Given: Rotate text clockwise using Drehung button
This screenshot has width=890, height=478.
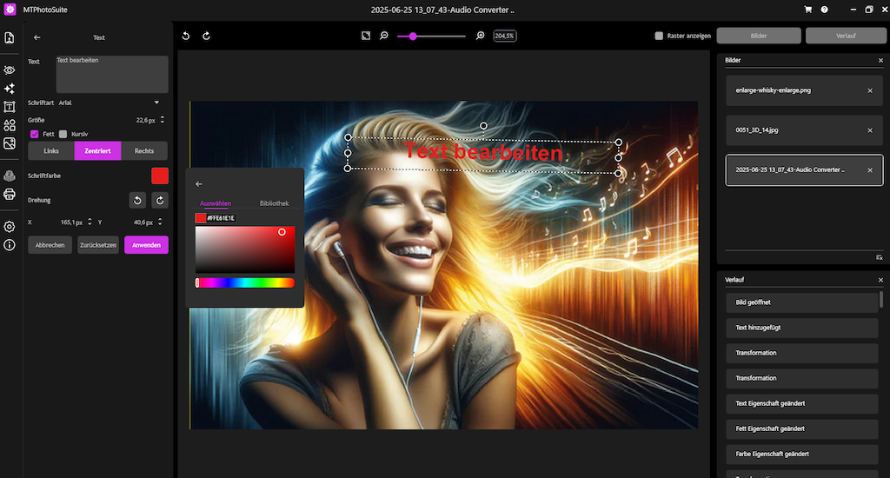Looking at the screenshot, I should [160, 200].
